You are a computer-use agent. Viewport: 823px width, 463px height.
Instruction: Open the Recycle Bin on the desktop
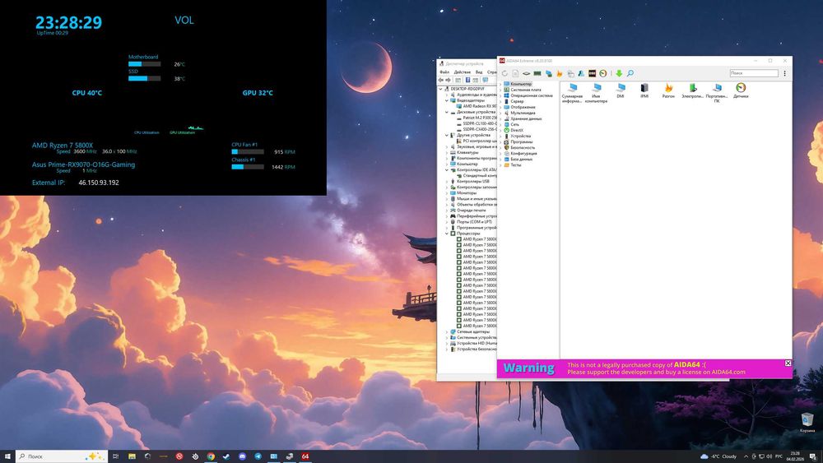(807, 422)
